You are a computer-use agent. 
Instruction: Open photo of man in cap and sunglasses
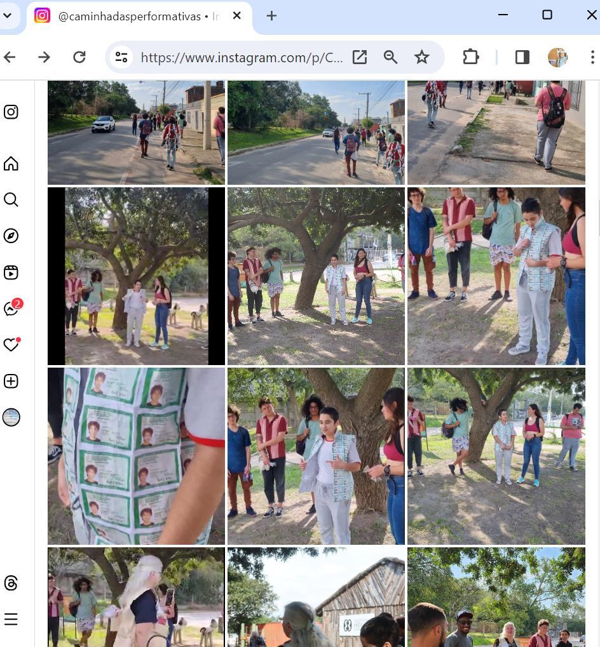pos(496,597)
